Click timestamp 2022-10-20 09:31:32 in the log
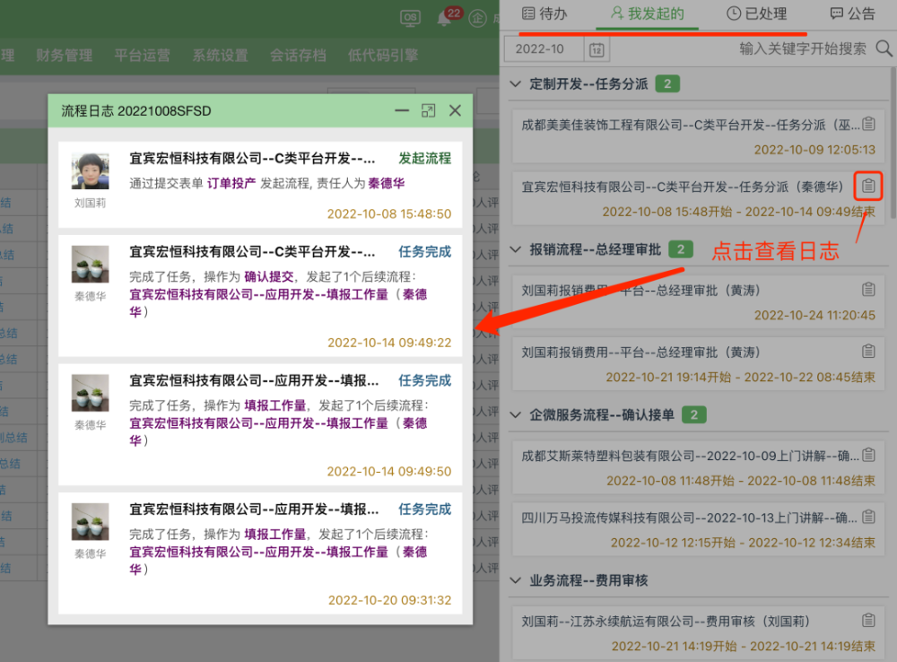 click(x=389, y=600)
